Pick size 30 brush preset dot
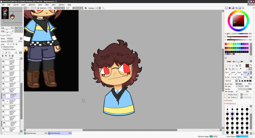The height and width of the screenshot is (138, 255). (232, 114)
